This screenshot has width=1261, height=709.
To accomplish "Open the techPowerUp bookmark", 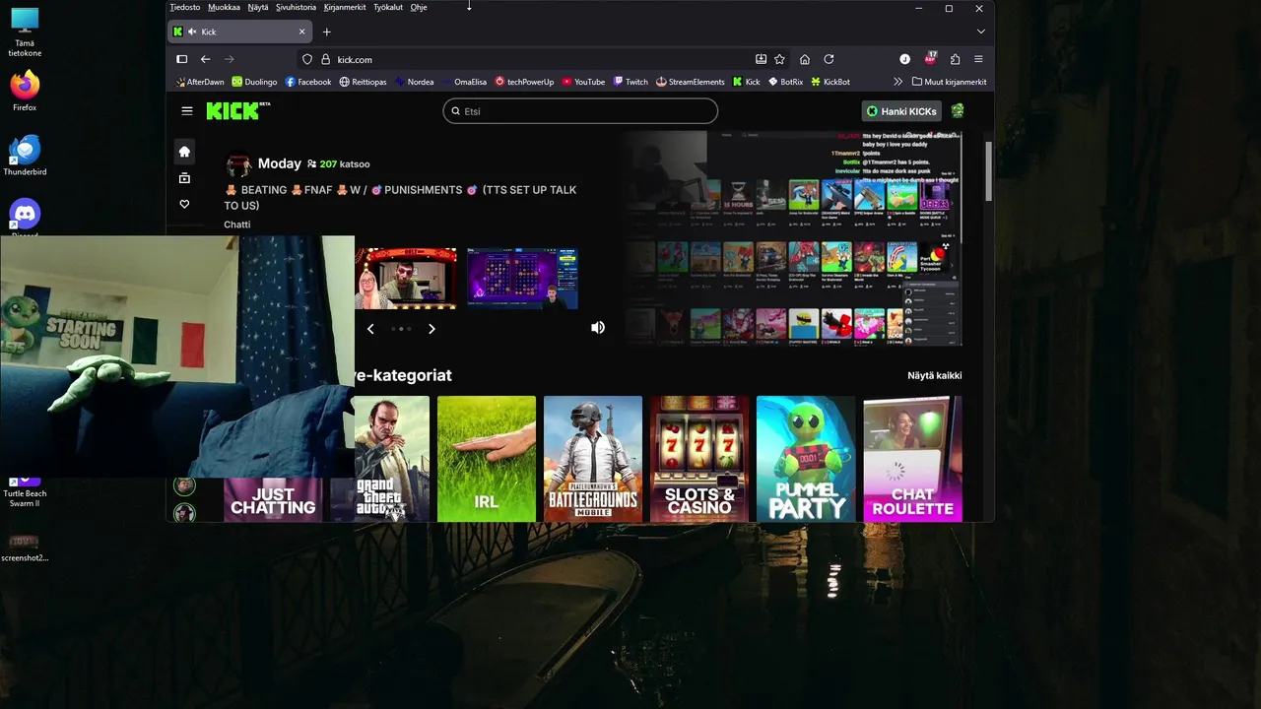I will pos(524,82).
